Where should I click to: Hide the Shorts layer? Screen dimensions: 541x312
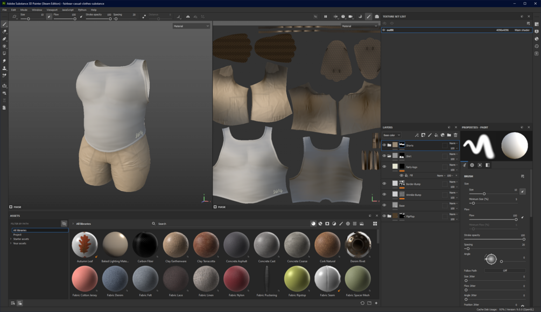click(x=384, y=145)
